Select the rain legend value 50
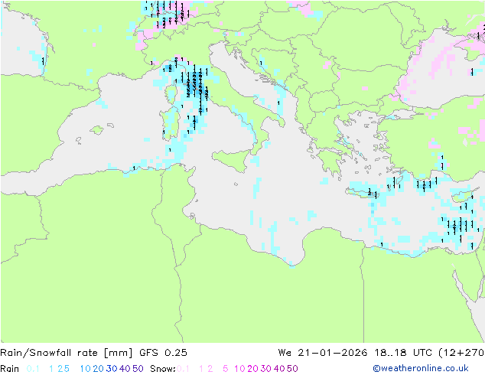The image size is (485, 375). [x=138, y=369]
